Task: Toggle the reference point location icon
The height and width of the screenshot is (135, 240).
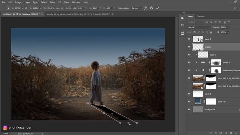Action: click(x=8, y=8)
